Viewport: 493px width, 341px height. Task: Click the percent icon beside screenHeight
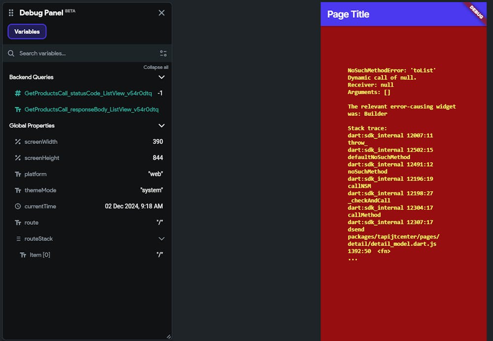(x=18, y=158)
